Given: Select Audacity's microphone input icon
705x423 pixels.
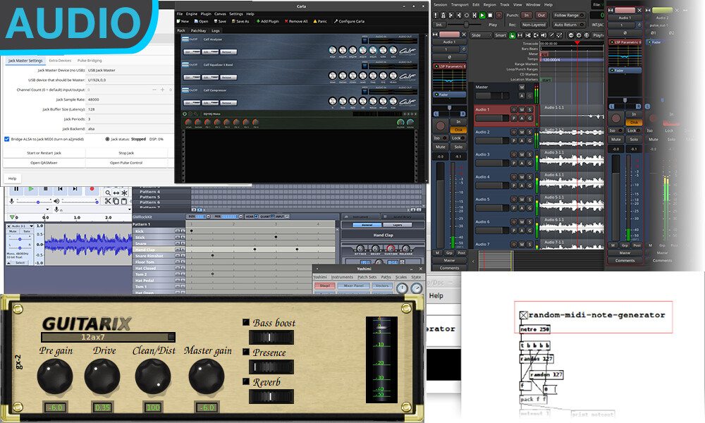Looking at the screenshot, I should pos(11,202).
